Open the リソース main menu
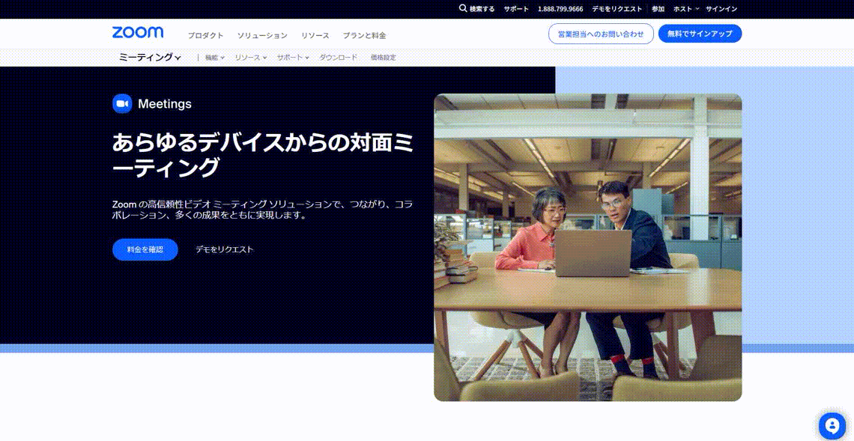 pyautogui.click(x=315, y=35)
